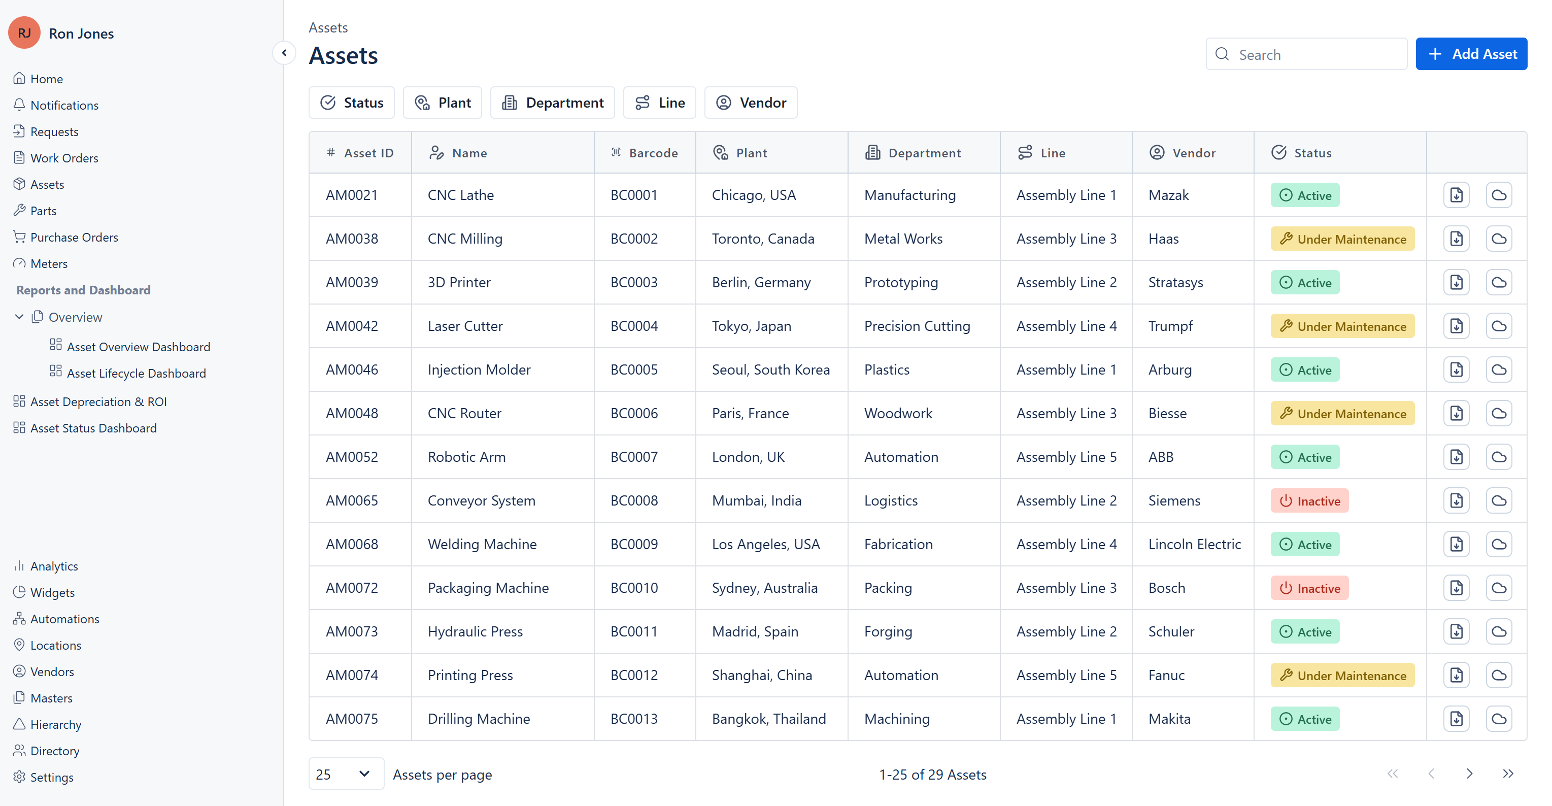This screenshot has width=1552, height=806.
Task: Open Asset Overview Dashboard
Action: click(x=130, y=347)
